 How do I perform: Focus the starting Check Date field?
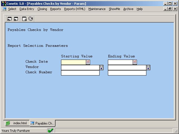point(73,62)
